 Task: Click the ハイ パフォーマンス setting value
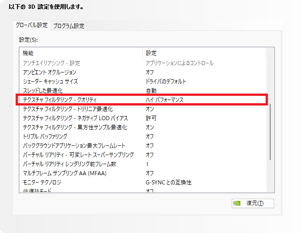(165, 100)
